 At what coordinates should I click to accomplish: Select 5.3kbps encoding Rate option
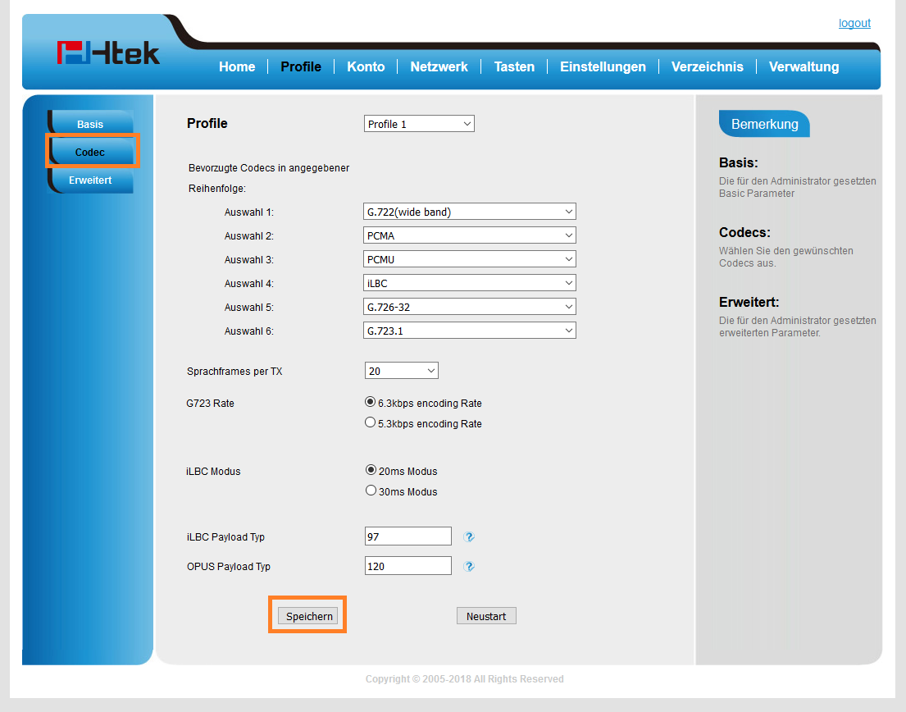point(370,423)
